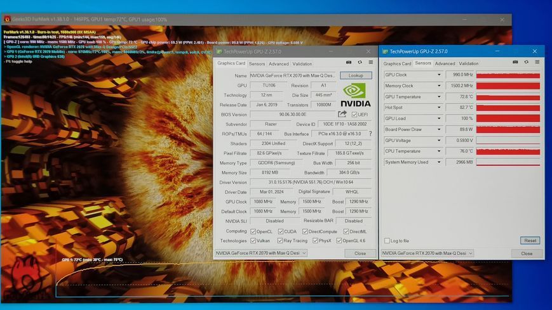Click the NVIDIA logo in GPU-Z
The height and width of the screenshot is (310, 552).
[x=355, y=95]
